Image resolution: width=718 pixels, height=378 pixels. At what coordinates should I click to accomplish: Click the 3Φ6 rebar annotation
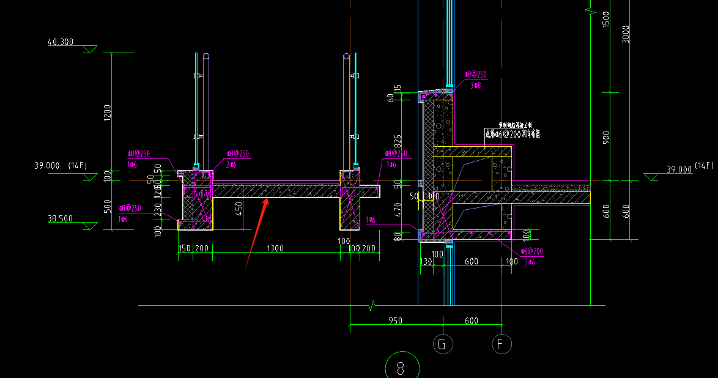(530, 262)
